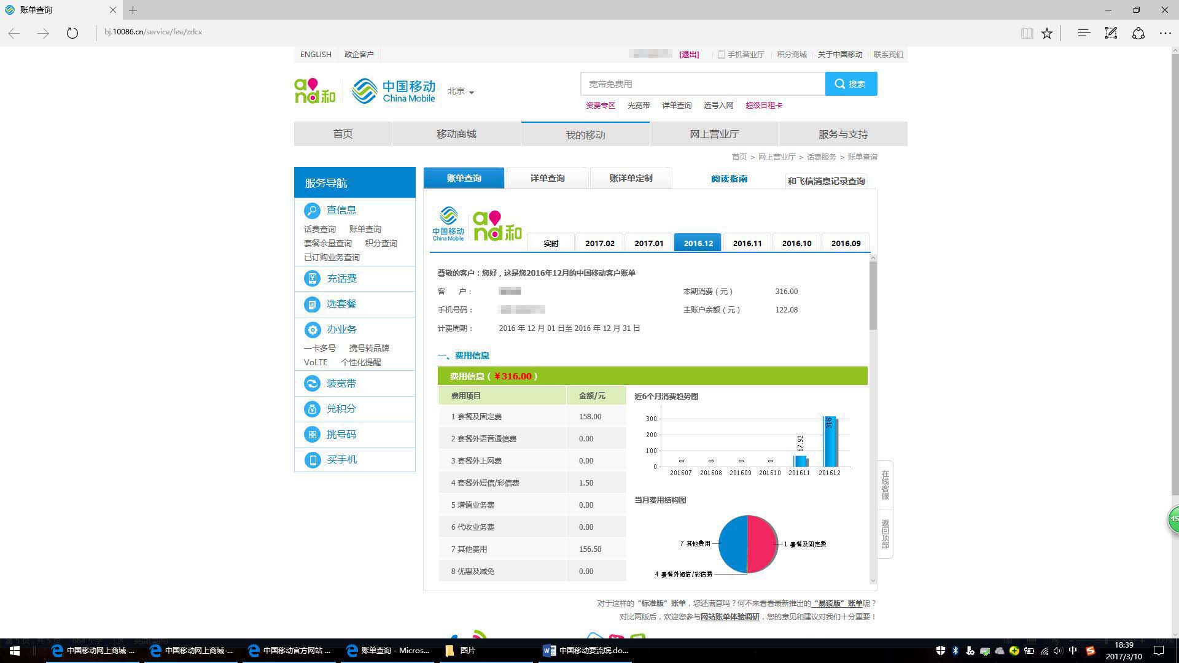The image size is (1179, 663).
Task: Go to 首页 in main navigation
Action: (x=343, y=134)
